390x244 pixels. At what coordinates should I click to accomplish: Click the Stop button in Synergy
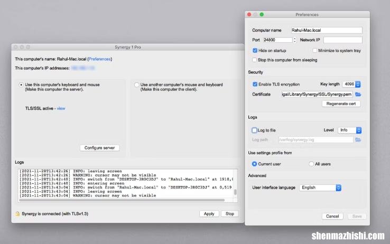230,214
